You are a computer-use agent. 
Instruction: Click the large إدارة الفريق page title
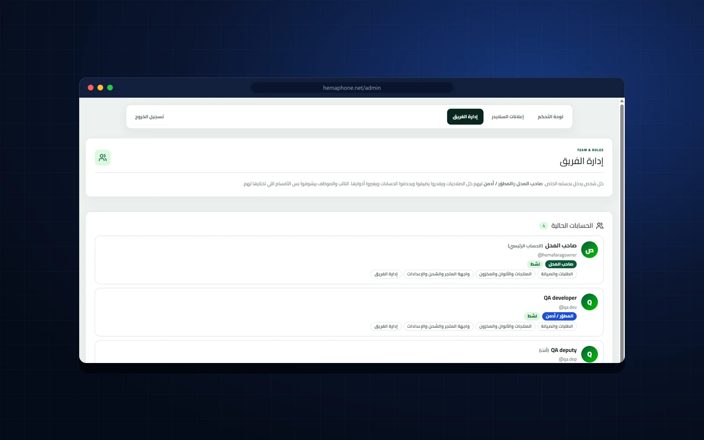pyautogui.click(x=581, y=161)
